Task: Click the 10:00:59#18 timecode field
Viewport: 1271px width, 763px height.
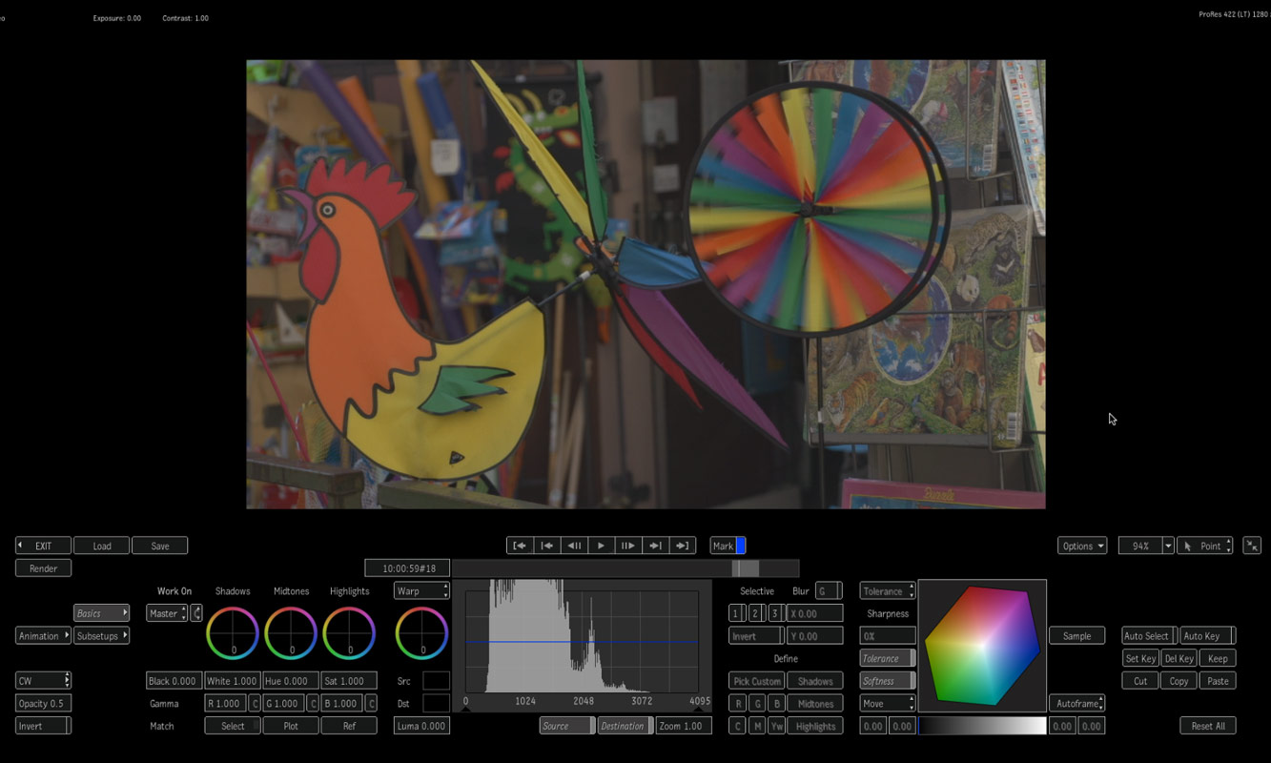Action: (x=408, y=568)
